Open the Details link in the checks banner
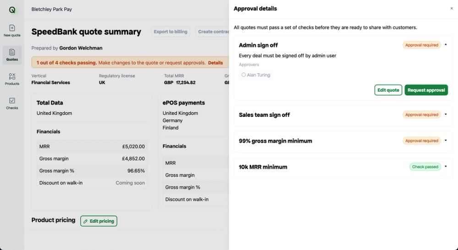Image resolution: width=458 pixels, height=250 pixels. (215, 63)
